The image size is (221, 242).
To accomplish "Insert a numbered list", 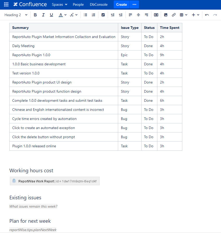I will click(93, 15).
